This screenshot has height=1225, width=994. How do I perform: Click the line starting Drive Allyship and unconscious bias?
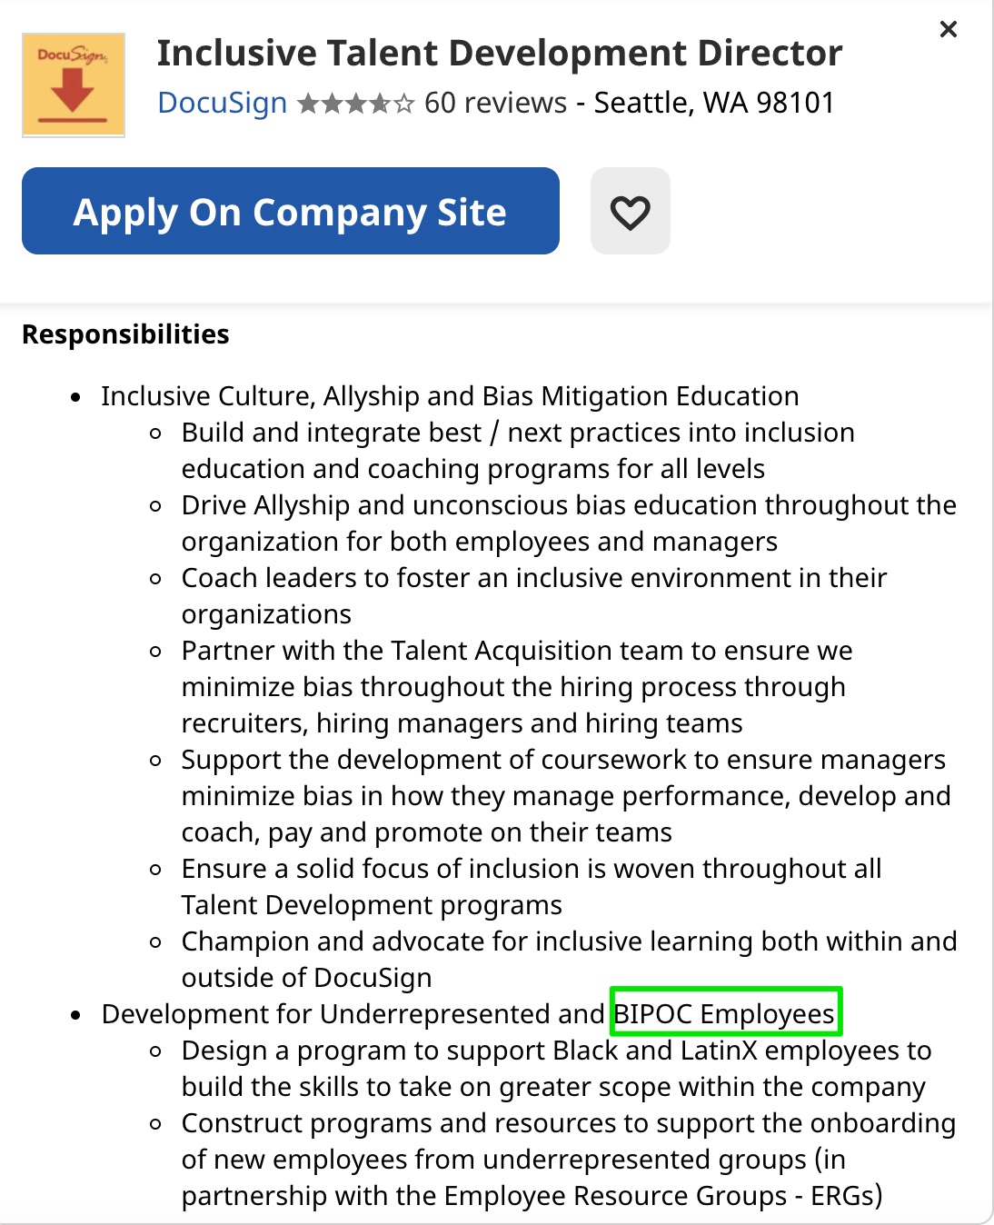tap(569, 505)
